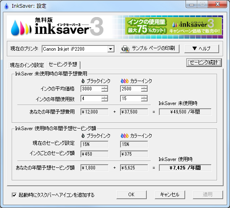This screenshot has width=230, height=208.
Task: Switch to 現在のインク設定 tab
Action: coord(27,65)
